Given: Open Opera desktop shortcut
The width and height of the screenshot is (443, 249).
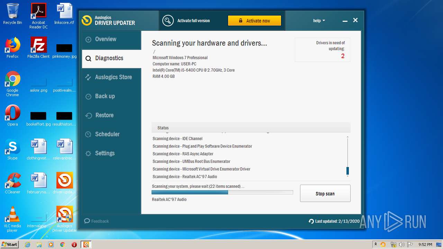Looking at the screenshot, I should pyautogui.click(x=12, y=116).
